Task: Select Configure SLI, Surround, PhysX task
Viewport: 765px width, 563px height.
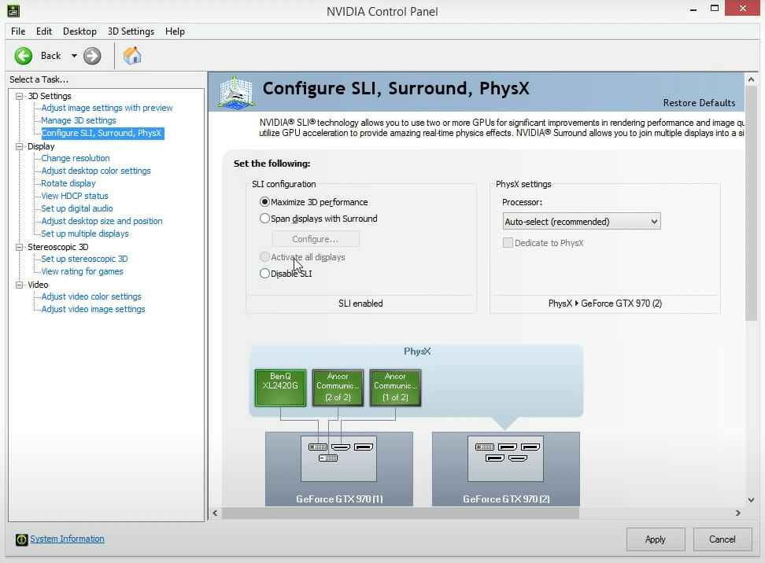Action: tap(102, 133)
